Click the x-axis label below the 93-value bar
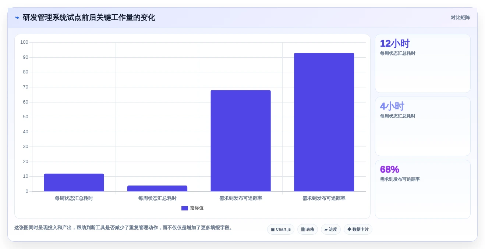Screen dimensions: 485x249 (324, 198)
